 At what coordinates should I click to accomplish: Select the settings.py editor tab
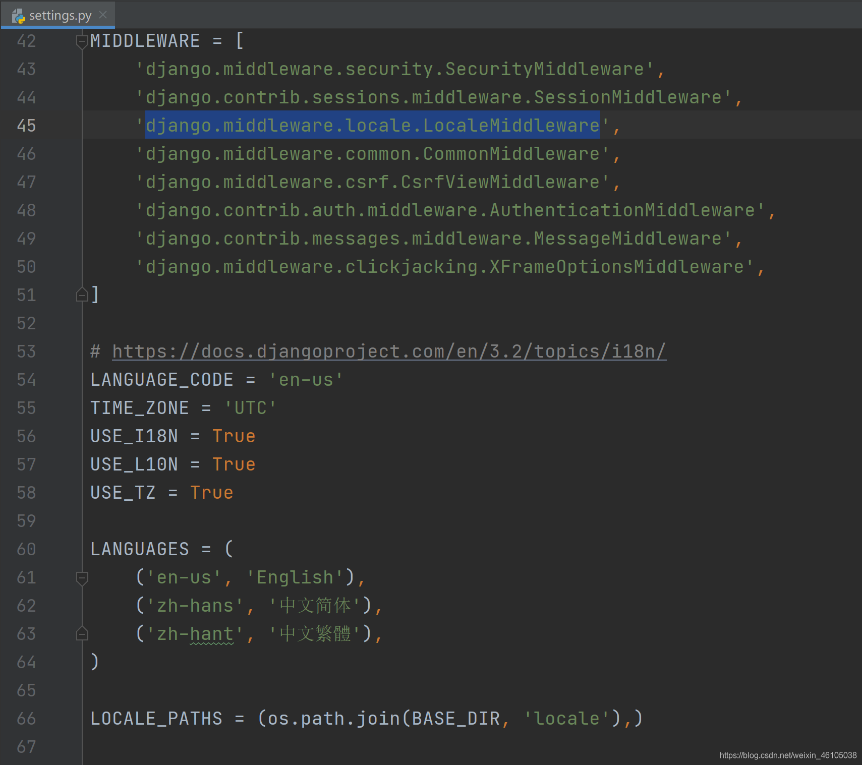(58, 15)
